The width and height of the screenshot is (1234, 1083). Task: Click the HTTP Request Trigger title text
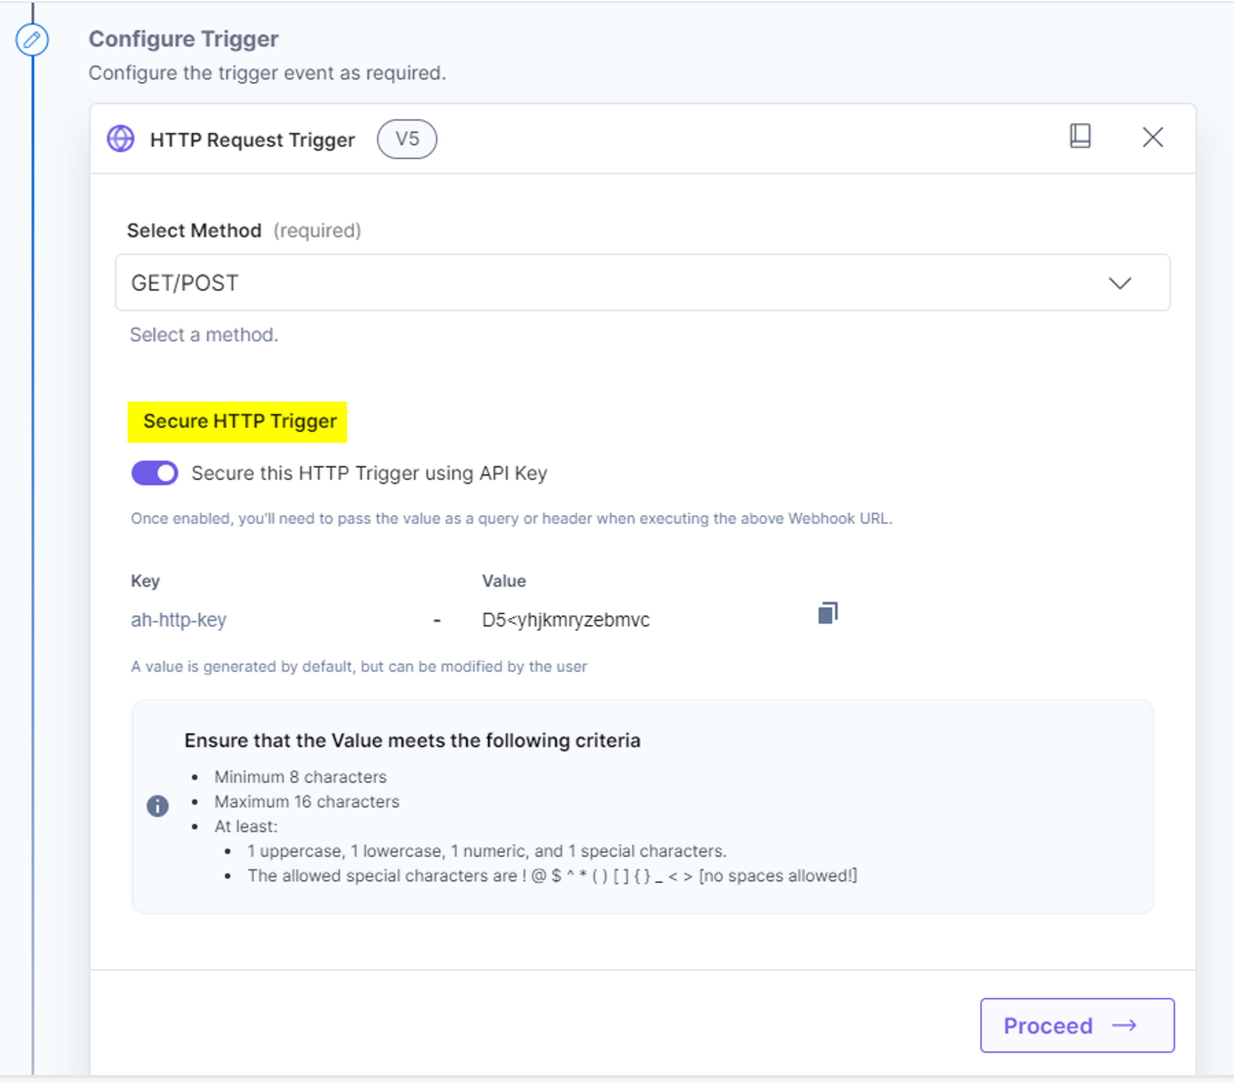(x=252, y=140)
